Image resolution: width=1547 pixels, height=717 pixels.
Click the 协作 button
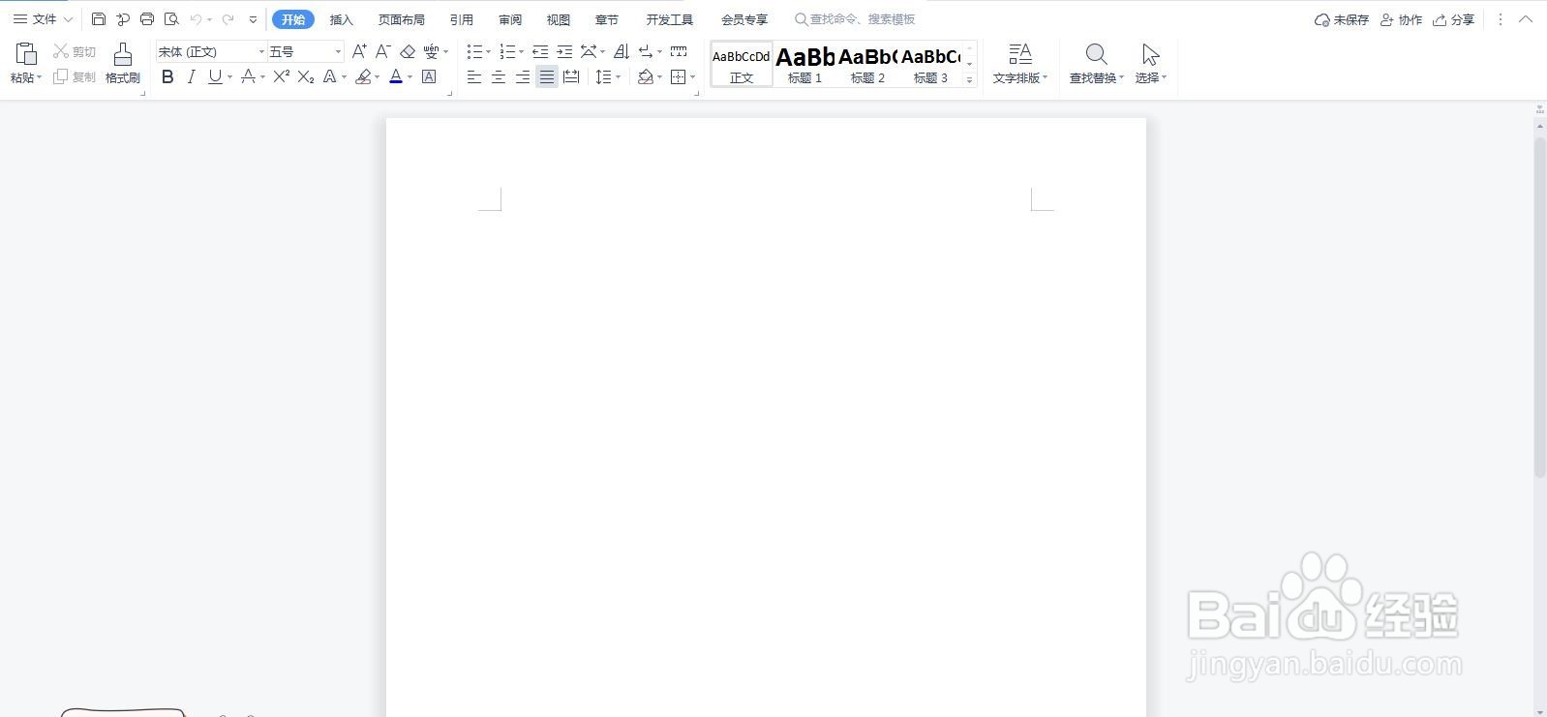click(1402, 19)
